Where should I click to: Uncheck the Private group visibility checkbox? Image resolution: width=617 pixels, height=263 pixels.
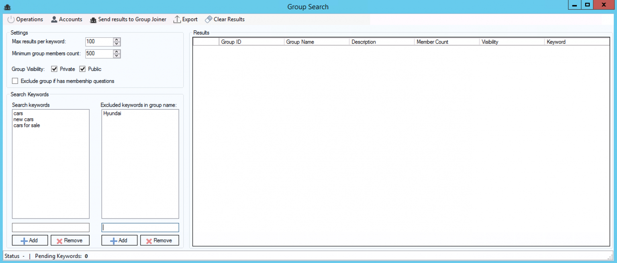point(55,69)
